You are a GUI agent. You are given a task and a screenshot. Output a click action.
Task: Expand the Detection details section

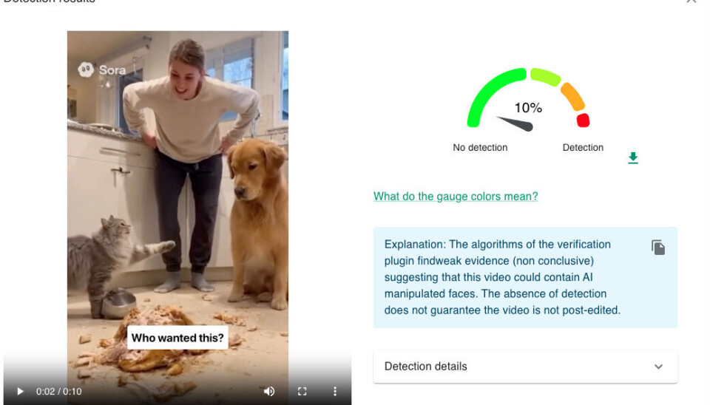[426, 367]
